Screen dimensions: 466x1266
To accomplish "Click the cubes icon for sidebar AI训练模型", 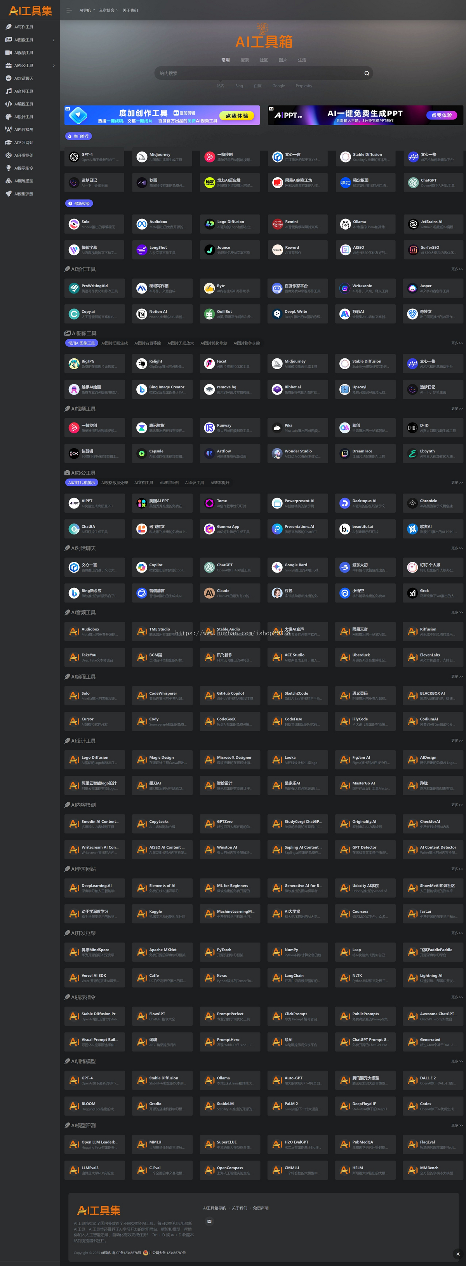I will 8,181.
